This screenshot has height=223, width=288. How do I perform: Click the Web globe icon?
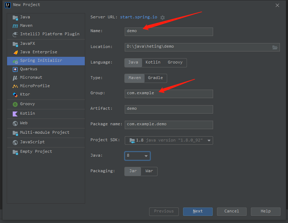15,123
